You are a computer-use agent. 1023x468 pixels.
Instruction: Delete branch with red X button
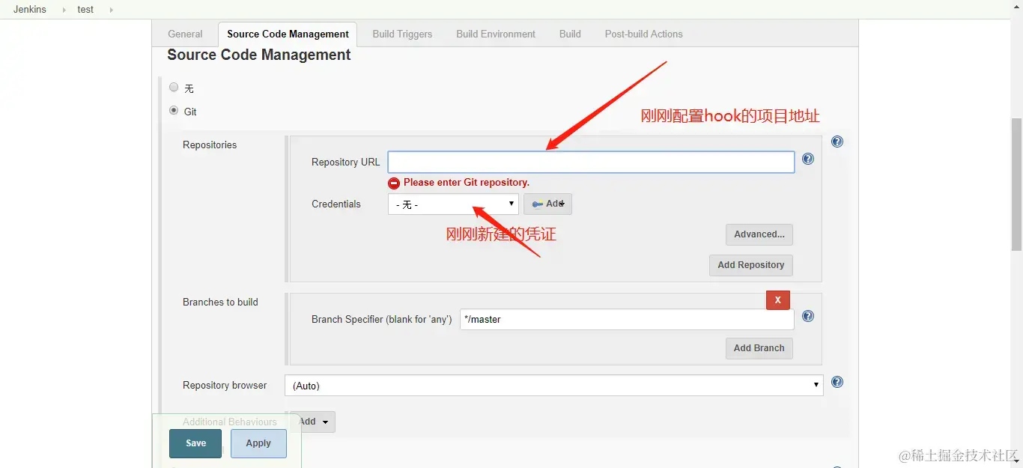(x=777, y=300)
